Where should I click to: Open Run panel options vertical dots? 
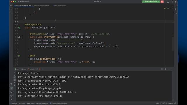[x=169, y=69]
